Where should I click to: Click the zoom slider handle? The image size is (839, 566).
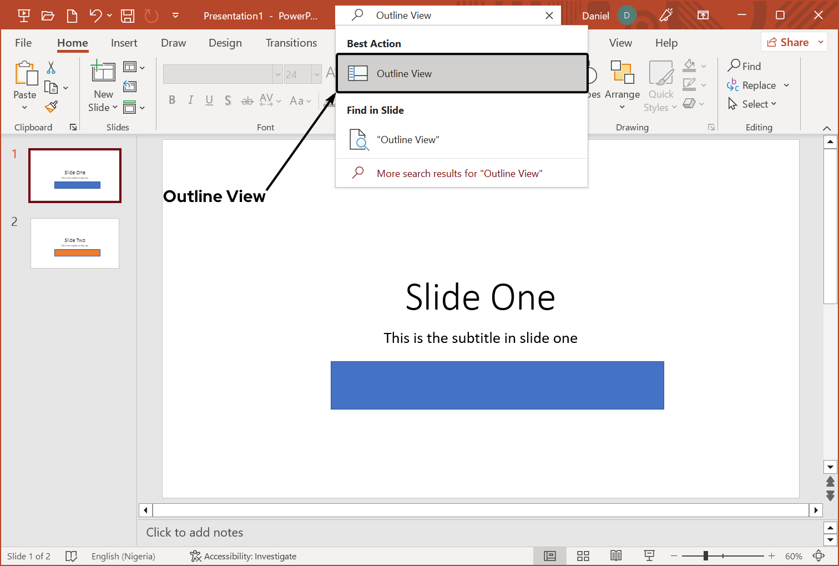point(705,556)
